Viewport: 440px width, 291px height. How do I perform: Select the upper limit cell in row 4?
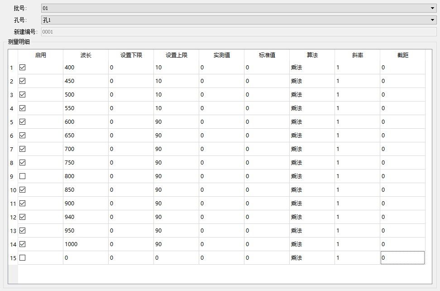click(x=176, y=108)
